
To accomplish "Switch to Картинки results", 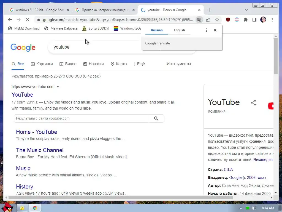I will (x=42, y=64).
